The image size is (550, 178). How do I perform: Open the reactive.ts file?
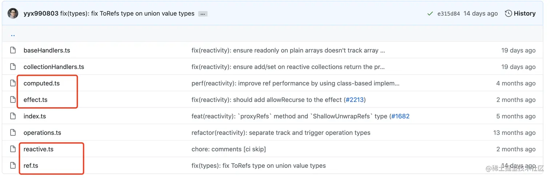click(39, 149)
